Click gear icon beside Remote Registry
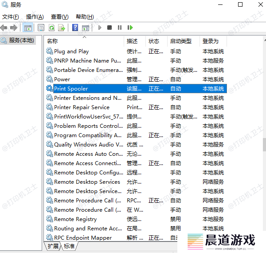Screen dimensions: 266x253 50,219
